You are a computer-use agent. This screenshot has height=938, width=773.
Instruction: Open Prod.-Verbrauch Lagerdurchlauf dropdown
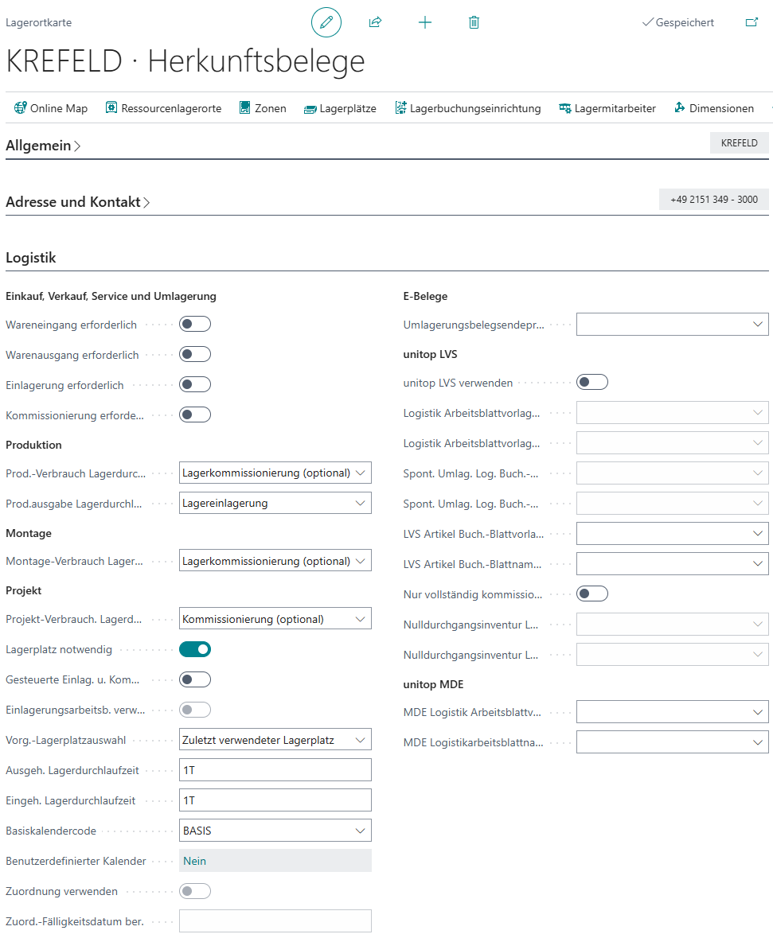coord(275,473)
